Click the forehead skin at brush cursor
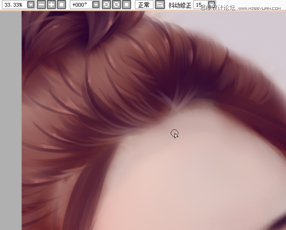The width and height of the screenshot is (286, 230). [x=175, y=133]
